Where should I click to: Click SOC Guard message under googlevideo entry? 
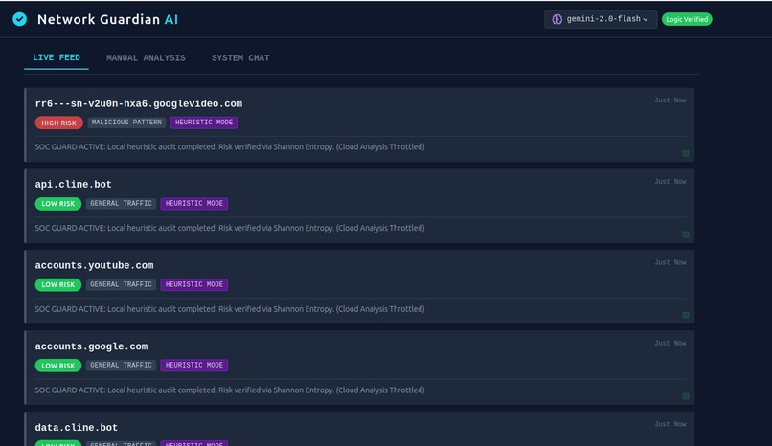tap(230, 146)
